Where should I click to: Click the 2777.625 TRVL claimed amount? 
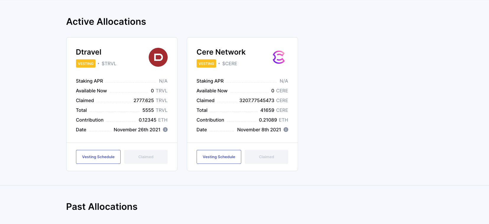pos(150,100)
